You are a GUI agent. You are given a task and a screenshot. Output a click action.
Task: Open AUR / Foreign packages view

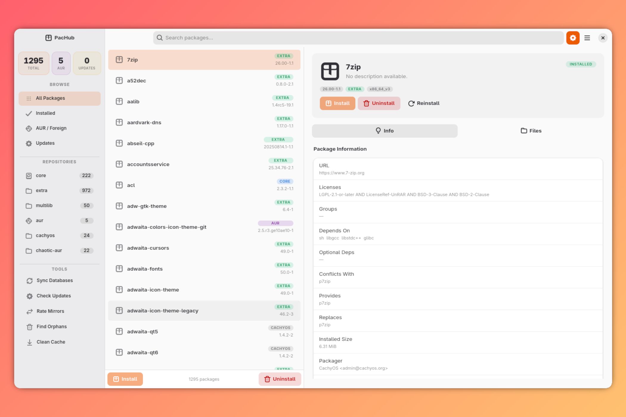51,128
